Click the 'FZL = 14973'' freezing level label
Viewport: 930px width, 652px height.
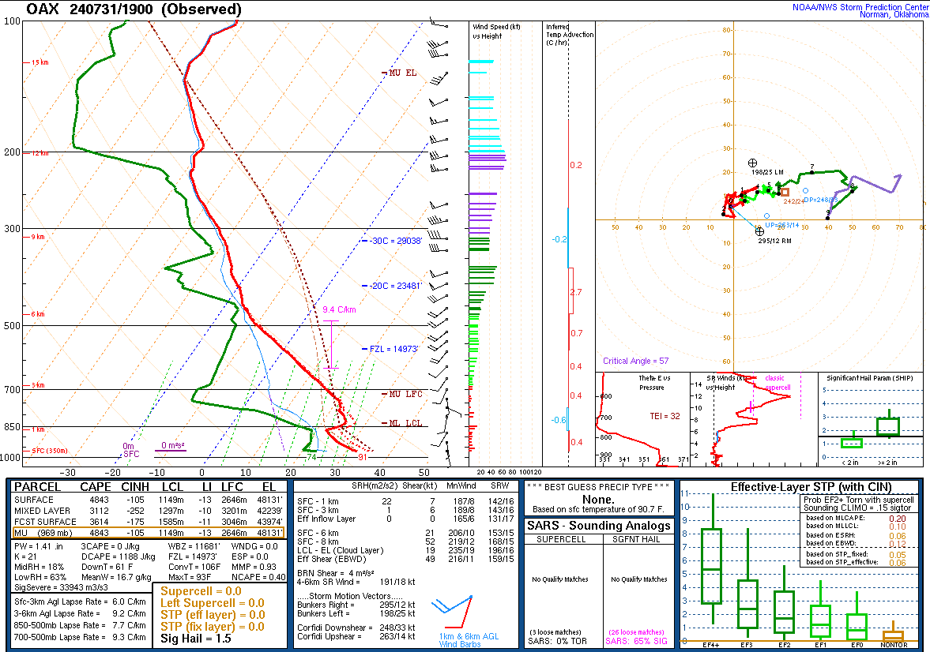tap(390, 349)
